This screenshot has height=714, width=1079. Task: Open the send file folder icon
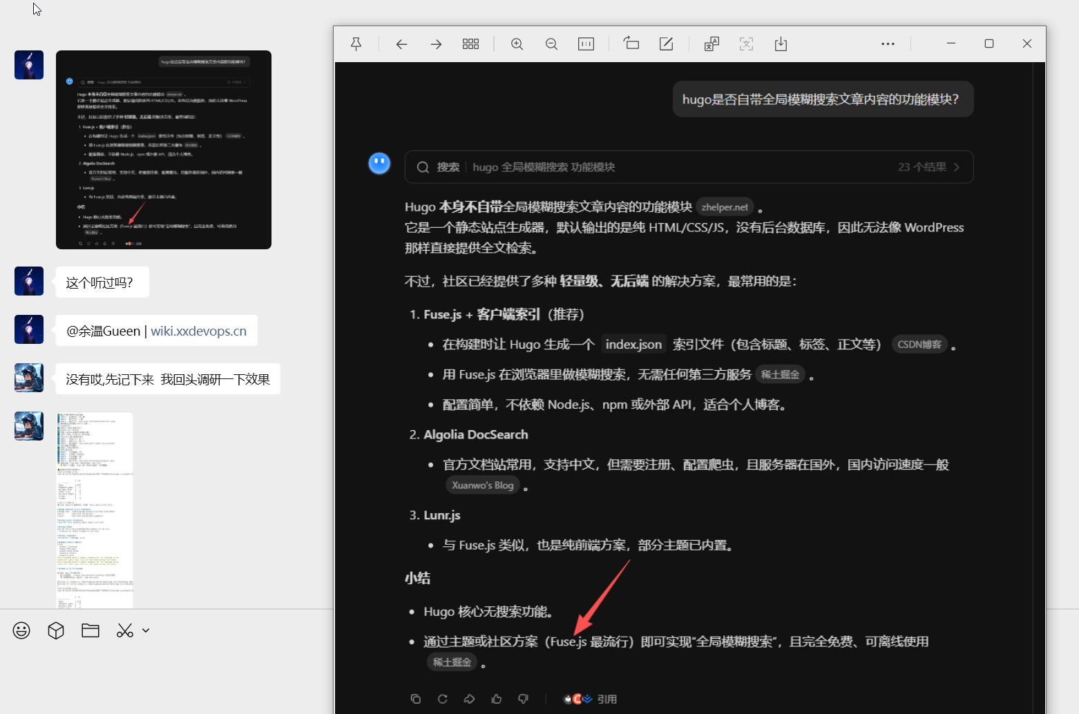click(90, 630)
